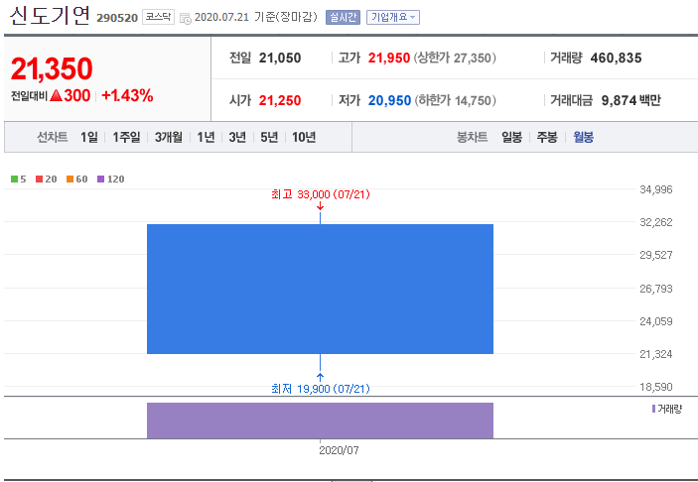The image size is (698, 482).
Task: Click the 최고 33,000 (07/21) high label
Action: pos(320,194)
